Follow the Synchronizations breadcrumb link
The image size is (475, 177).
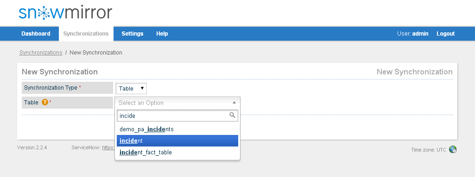pos(41,53)
